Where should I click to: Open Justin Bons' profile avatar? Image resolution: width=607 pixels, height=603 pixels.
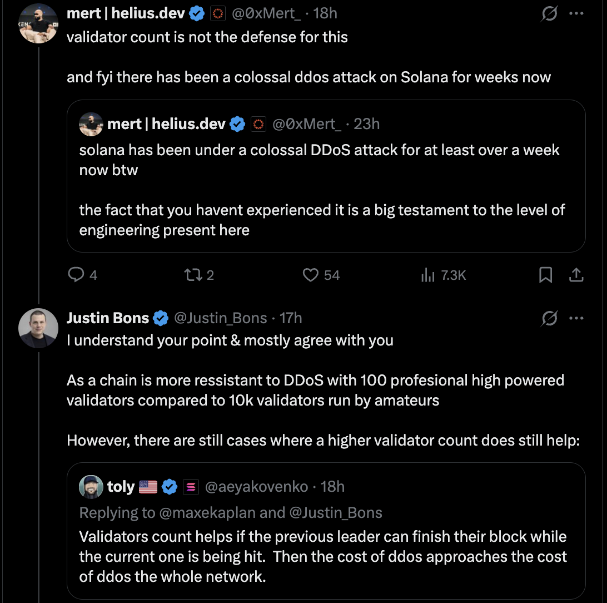pos(38,328)
